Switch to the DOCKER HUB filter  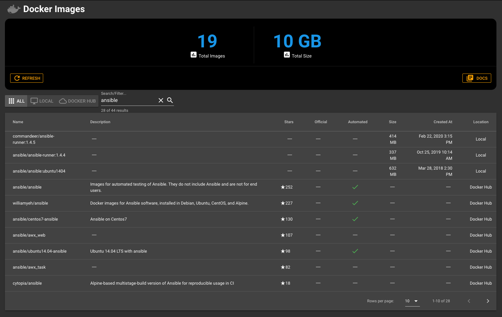78,101
